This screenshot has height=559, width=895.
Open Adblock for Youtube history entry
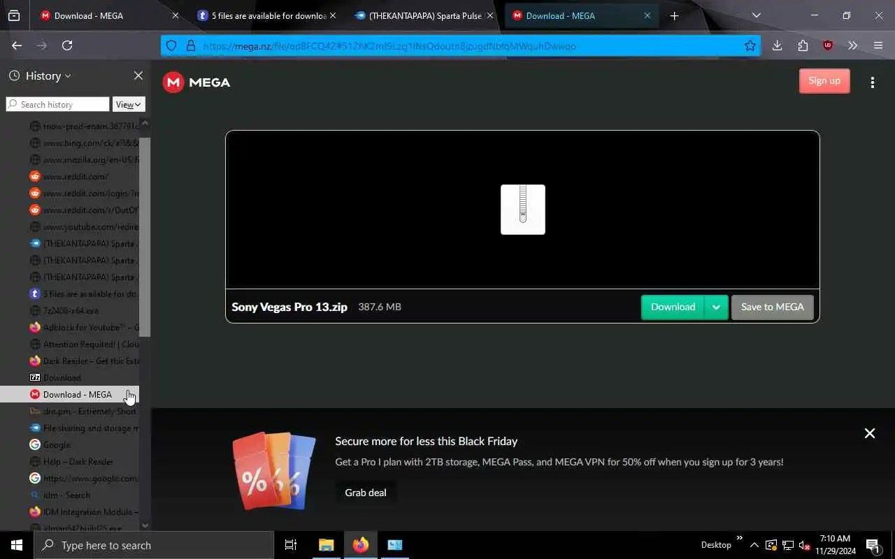tap(70, 328)
